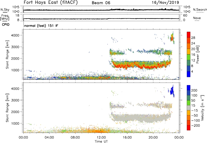Click the light green 12–16 dB power swatch
Screen dimensions: 207x143
(x=189, y=57)
